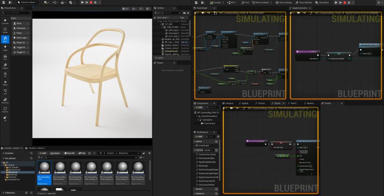
Task: Click the Point Light item in Place Actors
Action: click(x=21, y=38)
